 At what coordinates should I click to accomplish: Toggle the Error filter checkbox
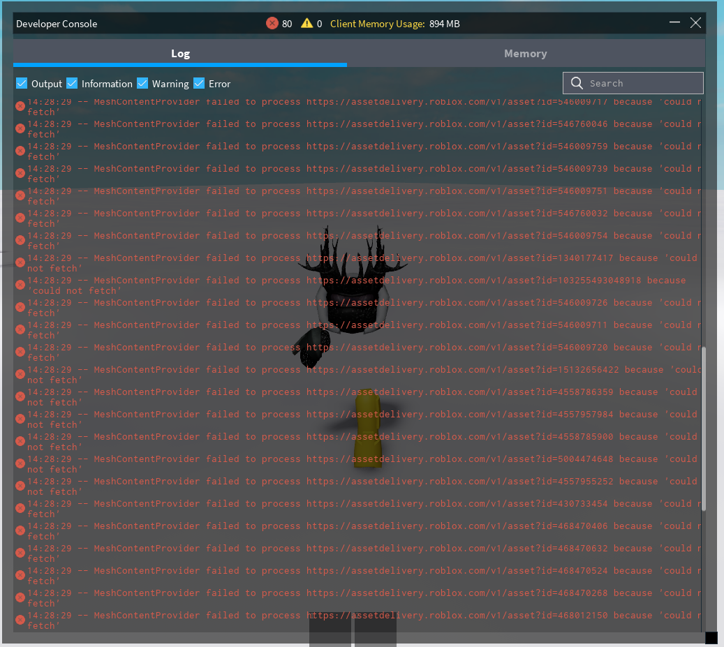pos(198,83)
